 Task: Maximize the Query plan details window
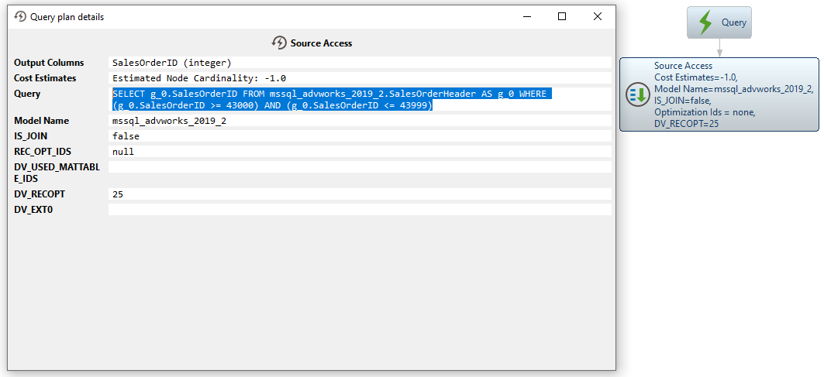click(x=562, y=16)
